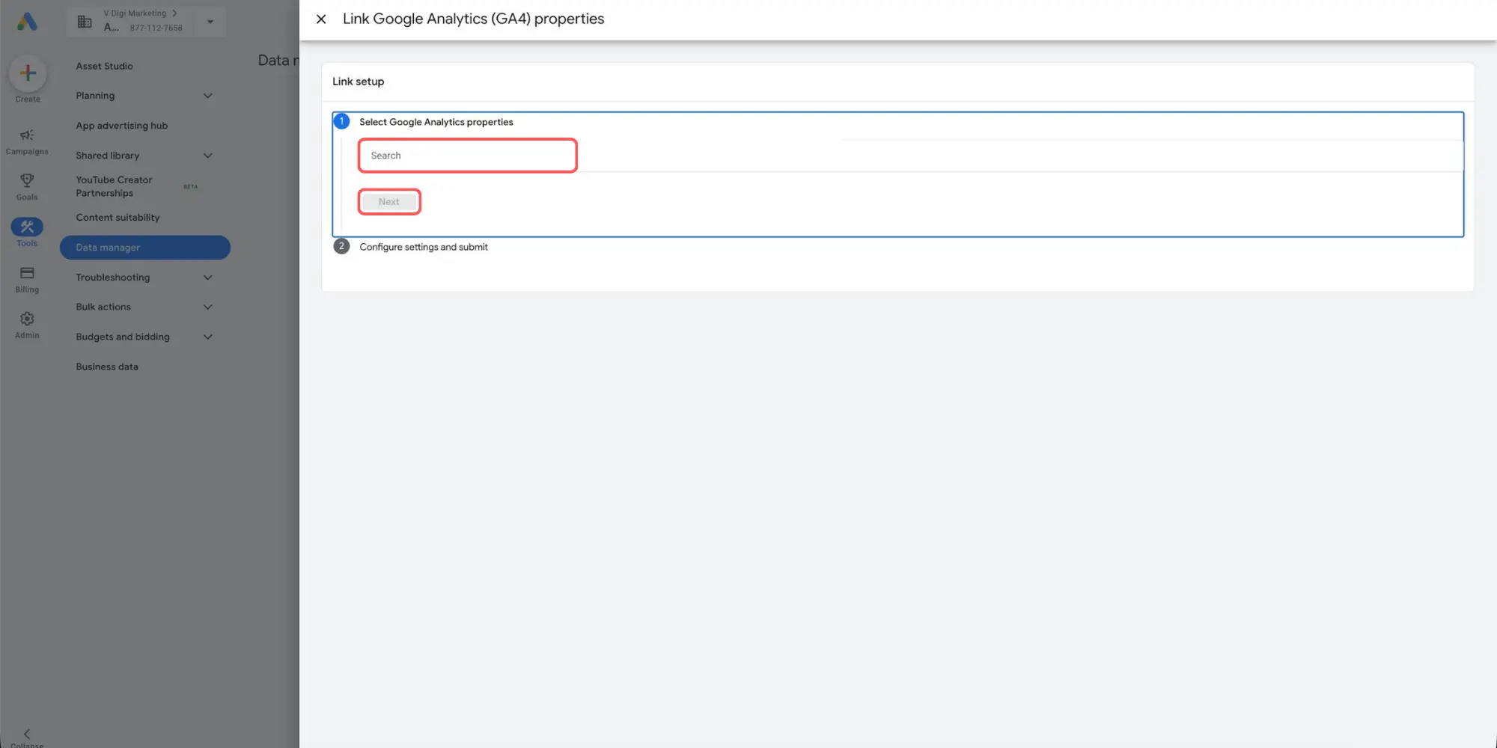Open the Billing card icon

point(27,273)
